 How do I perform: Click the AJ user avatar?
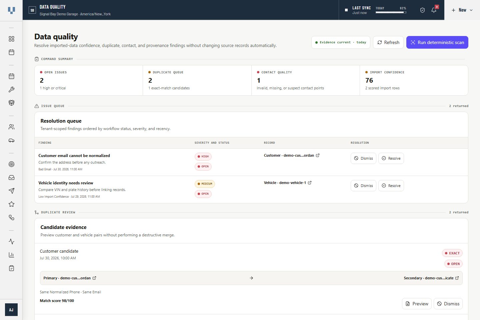11,310
